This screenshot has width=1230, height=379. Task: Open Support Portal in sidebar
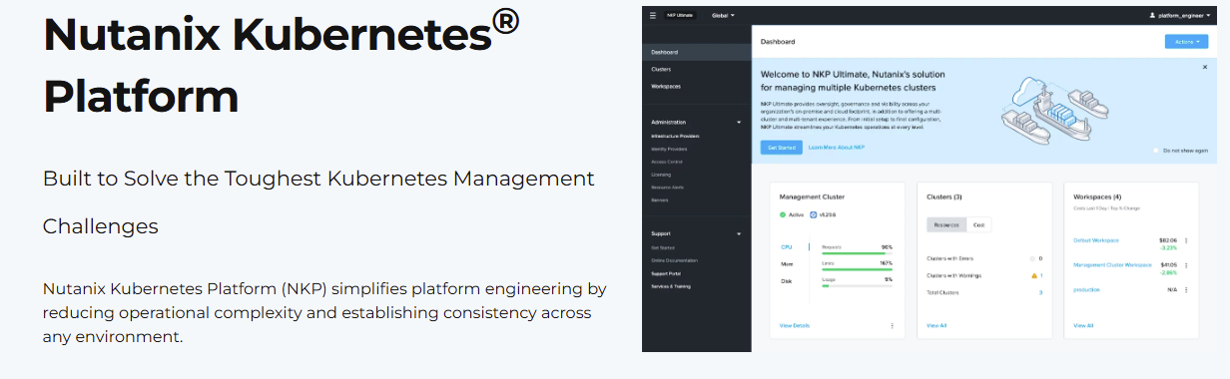click(x=666, y=273)
